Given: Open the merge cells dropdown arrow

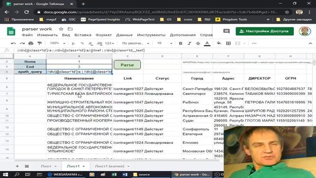Looking at the screenshot, I should tap(244, 44).
